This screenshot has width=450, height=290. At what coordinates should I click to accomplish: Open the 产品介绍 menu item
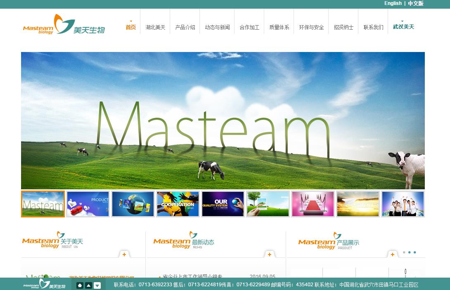[185, 27]
